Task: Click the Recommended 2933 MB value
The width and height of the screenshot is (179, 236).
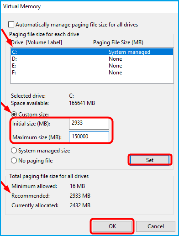Action: (80, 196)
